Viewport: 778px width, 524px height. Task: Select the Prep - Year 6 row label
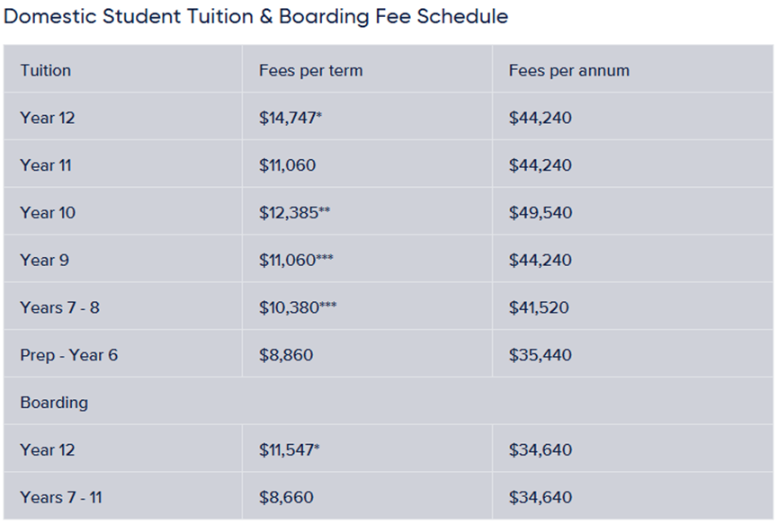point(68,355)
